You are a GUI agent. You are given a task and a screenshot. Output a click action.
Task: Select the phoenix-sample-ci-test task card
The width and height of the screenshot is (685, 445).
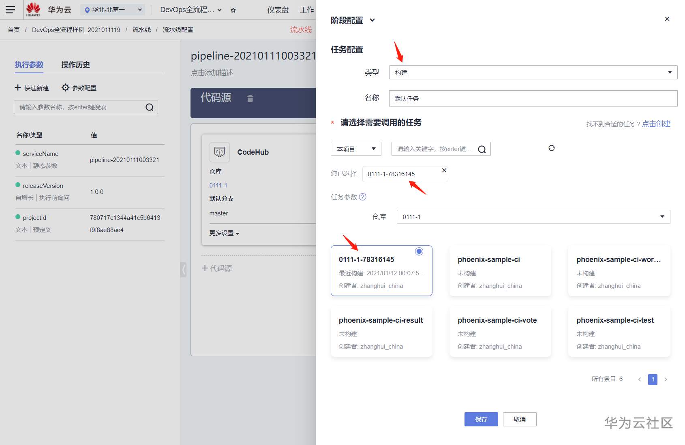619,332
